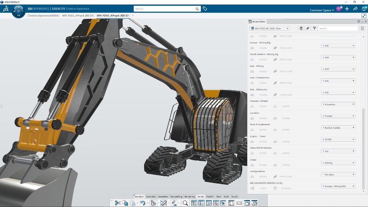The height and width of the screenshot is (207, 368).
Task: Click the plus add icon in top bar
Action: point(347,9)
